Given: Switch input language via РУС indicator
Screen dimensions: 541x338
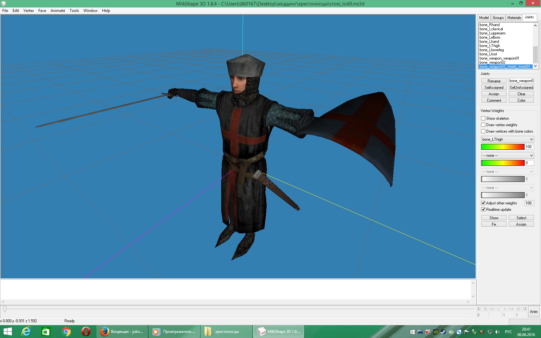Looking at the screenshot, I should tap(508, 332).
